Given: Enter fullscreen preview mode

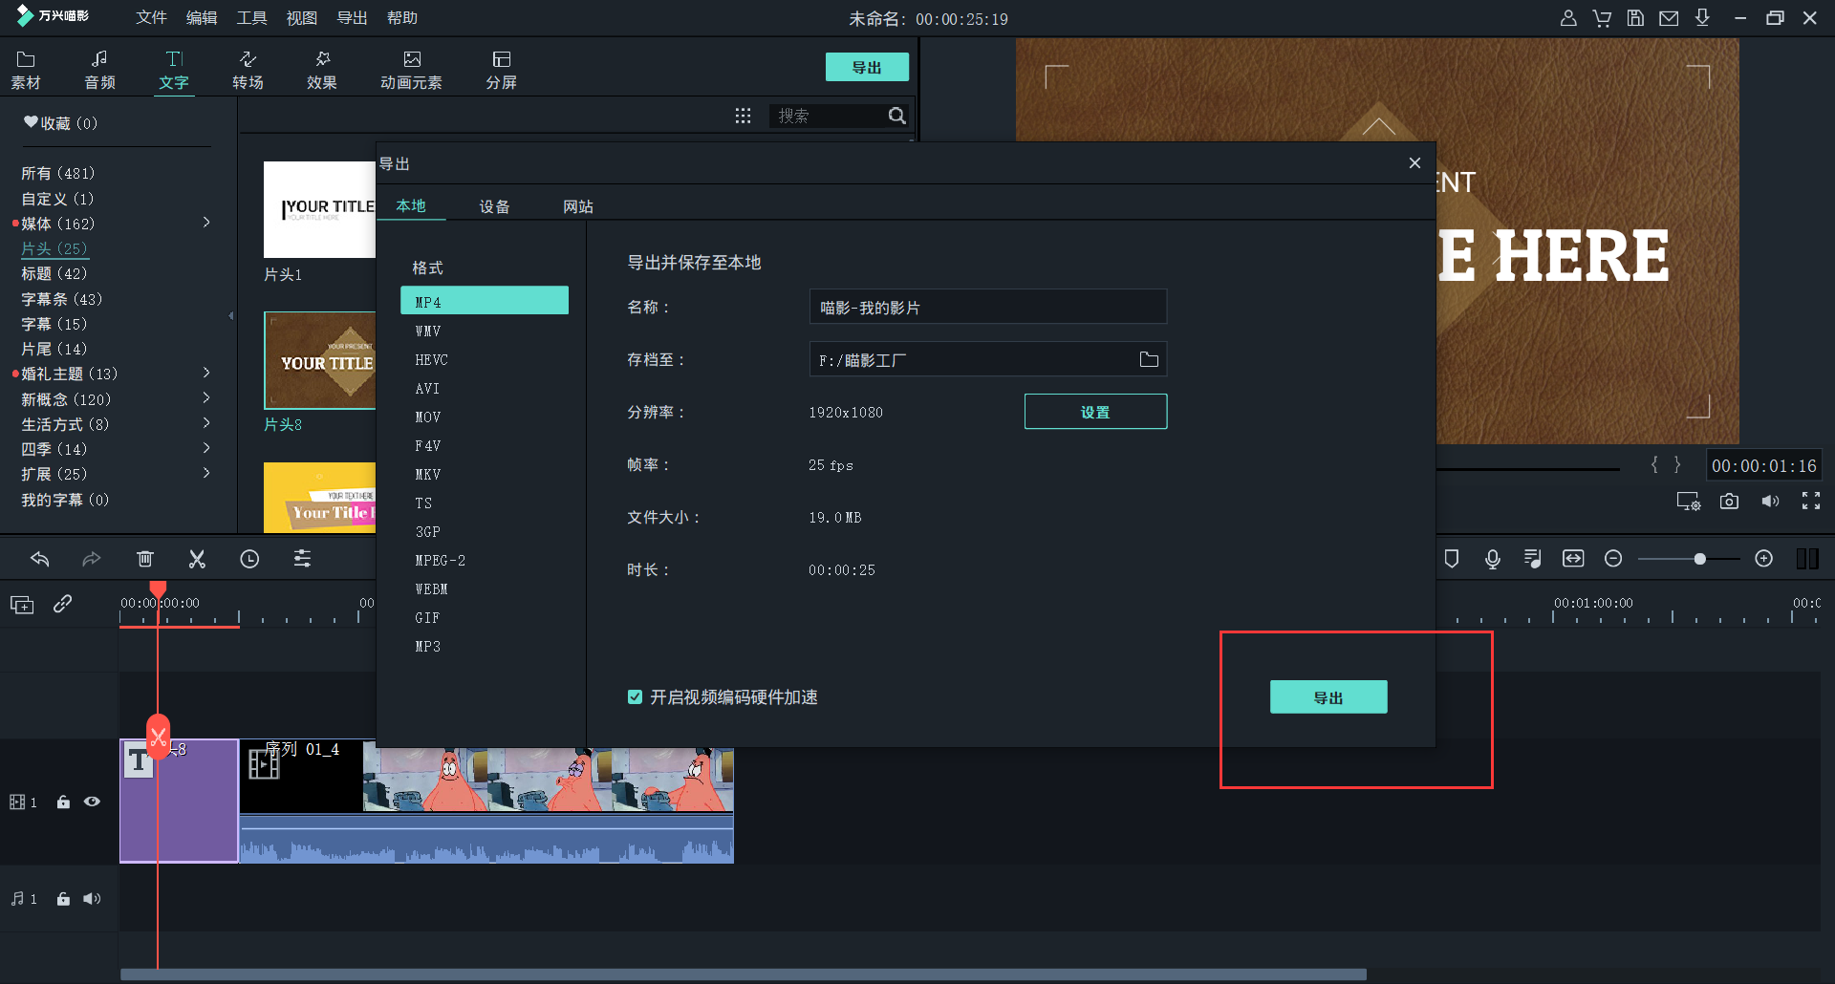Looking at the screenshot, I should [1811, 502].
